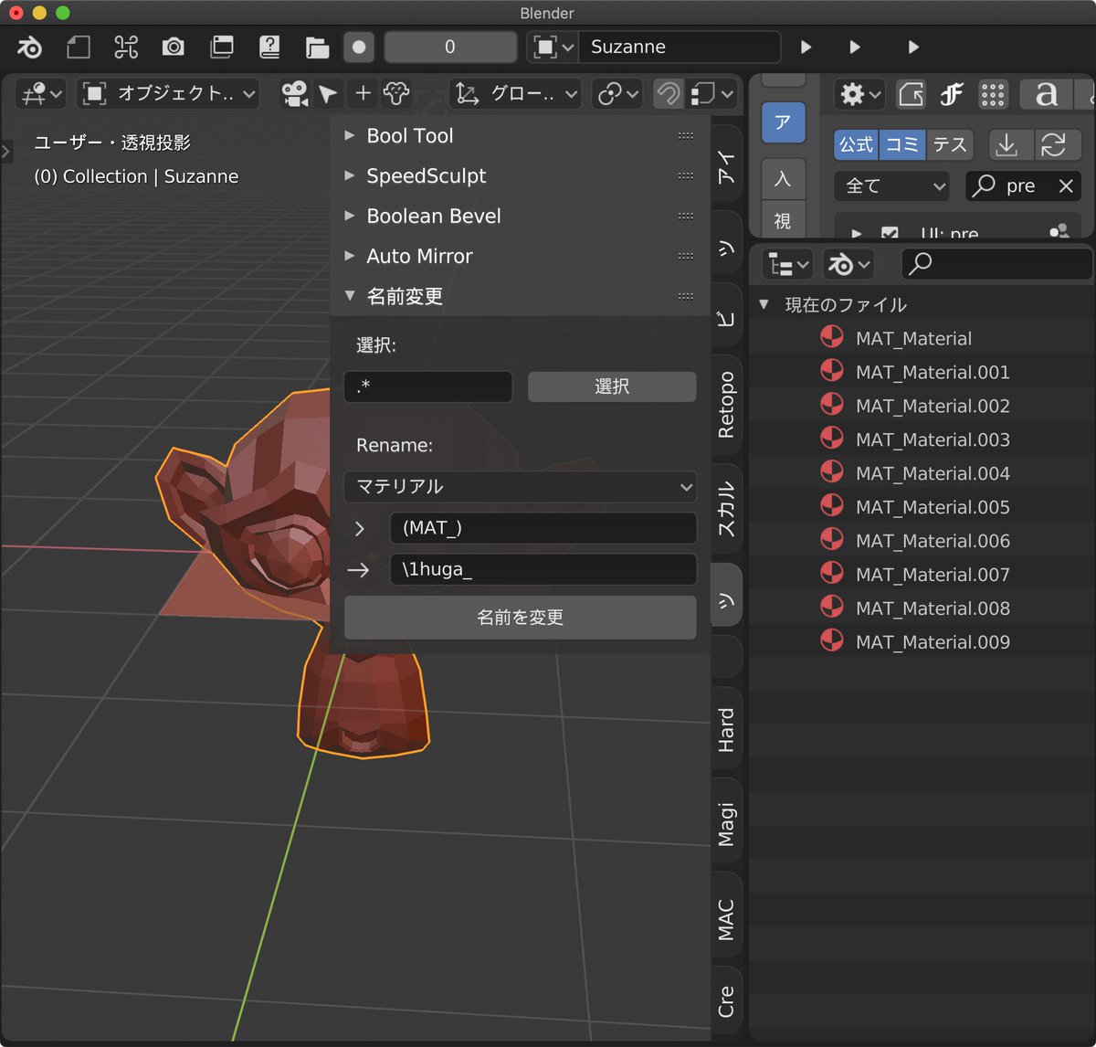Click the cursor select arrow icon in viewport header
The image size is (1096, 1047).
pos(328,93)
